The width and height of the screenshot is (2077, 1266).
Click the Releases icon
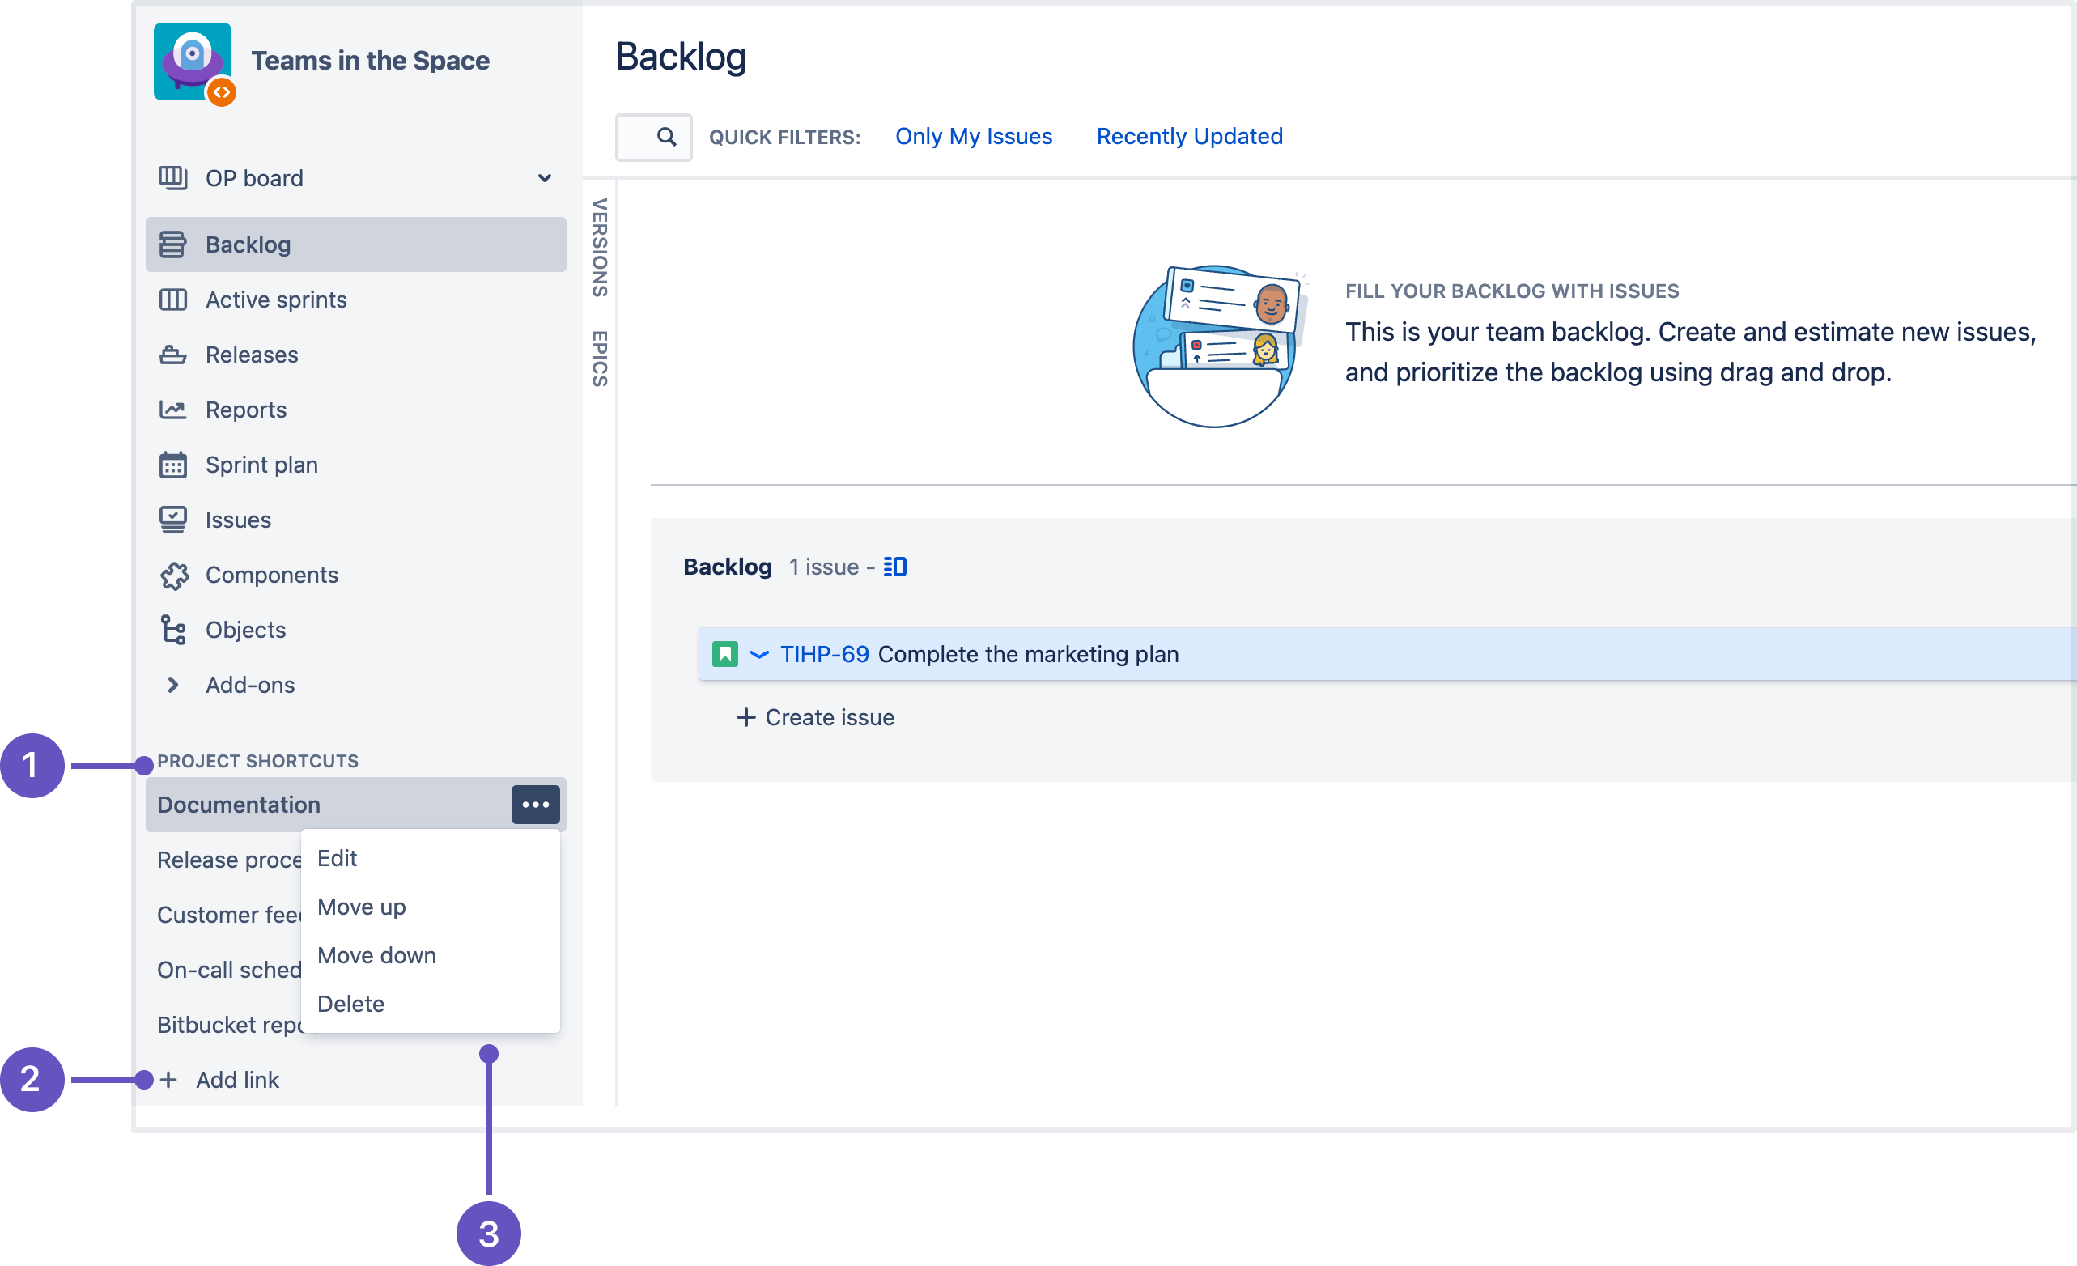tap(173, 355)
